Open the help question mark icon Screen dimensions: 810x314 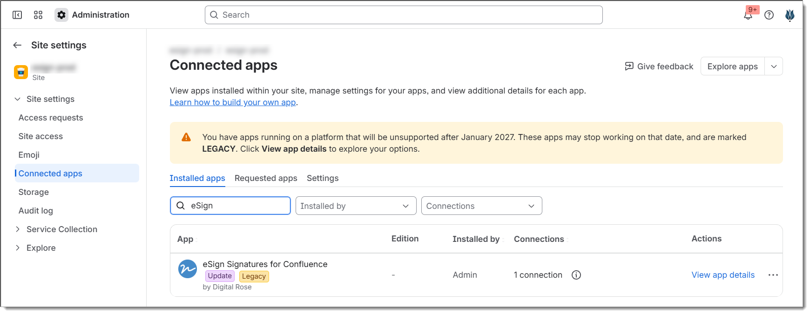point(769,15)
